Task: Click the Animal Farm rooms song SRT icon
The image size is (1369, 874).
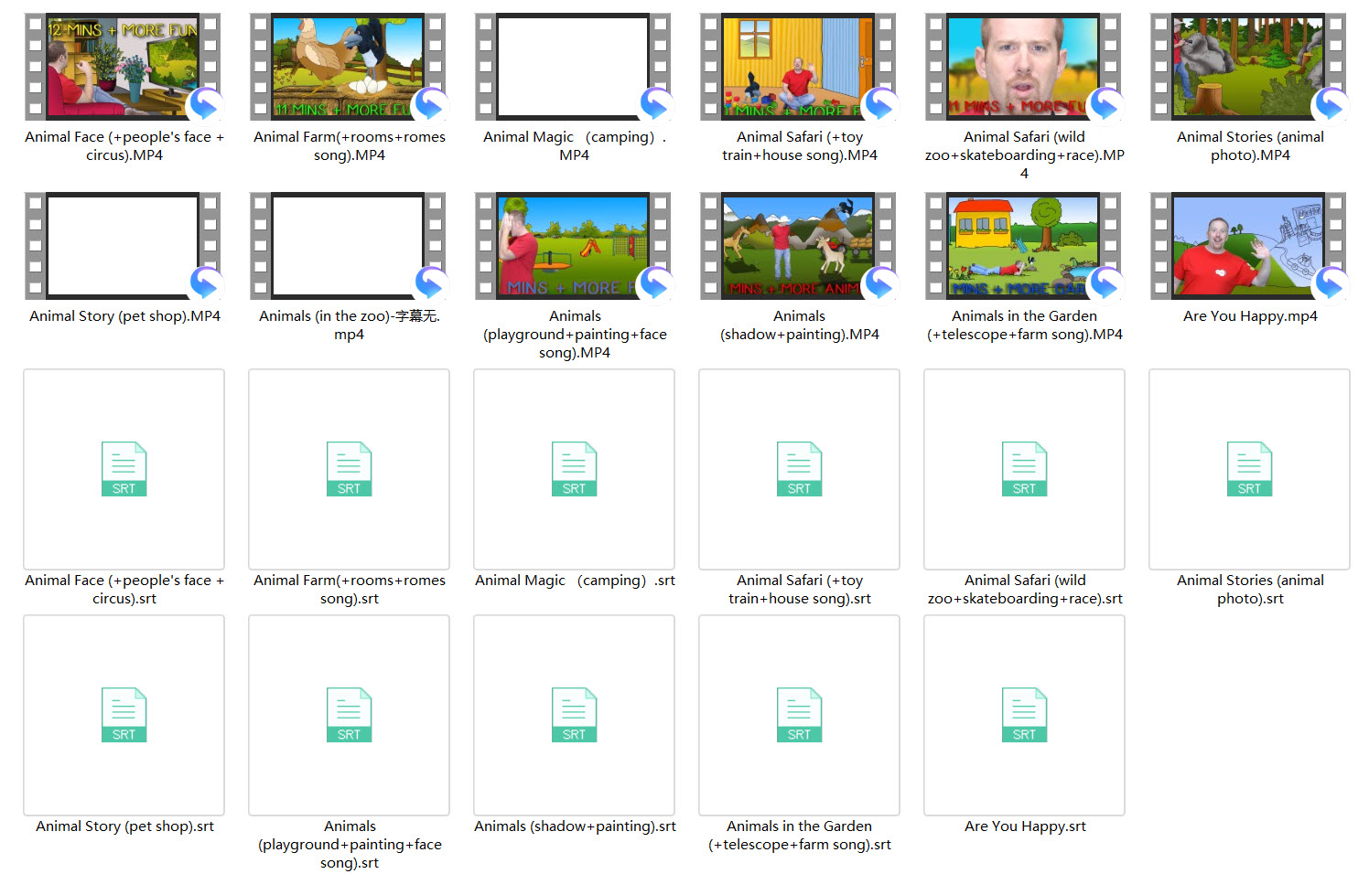Action: click(x=349, y=469)
